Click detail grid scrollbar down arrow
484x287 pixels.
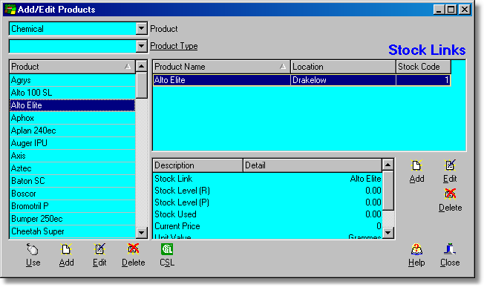(387, 232)
